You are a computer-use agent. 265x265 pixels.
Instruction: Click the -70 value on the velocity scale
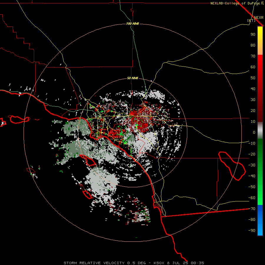pos(252,209)
